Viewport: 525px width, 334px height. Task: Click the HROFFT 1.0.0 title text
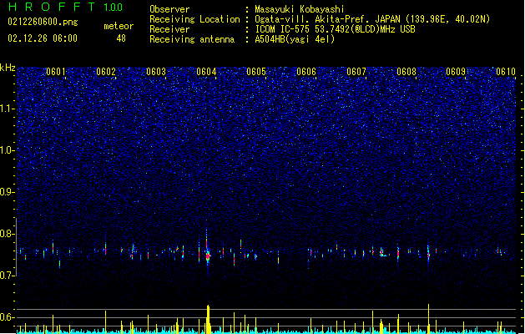tap(65, 7)
